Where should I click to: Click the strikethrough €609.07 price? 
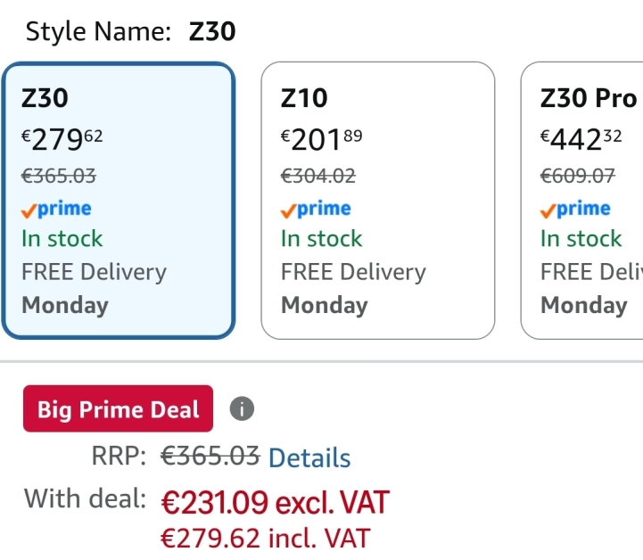(578, 176)
